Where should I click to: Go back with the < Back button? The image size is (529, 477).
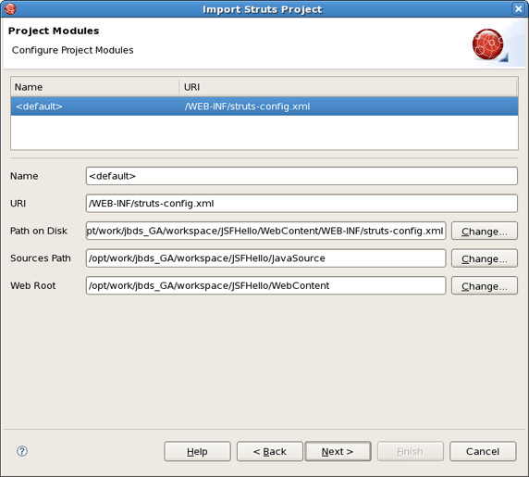[270, 451]
